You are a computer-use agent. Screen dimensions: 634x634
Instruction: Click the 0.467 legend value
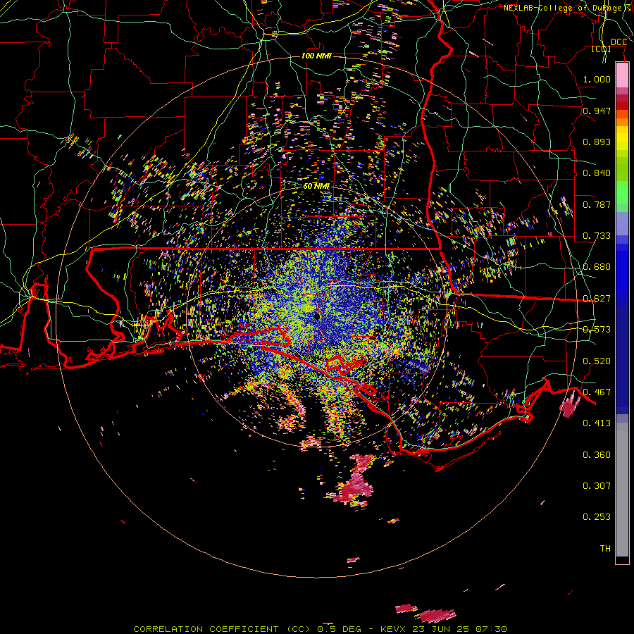tap(597, 392)
